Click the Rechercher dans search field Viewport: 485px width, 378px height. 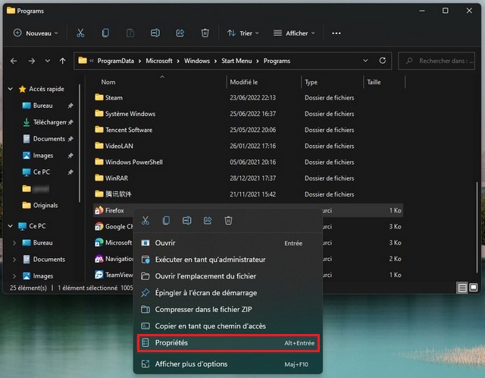tap(436, 61)
